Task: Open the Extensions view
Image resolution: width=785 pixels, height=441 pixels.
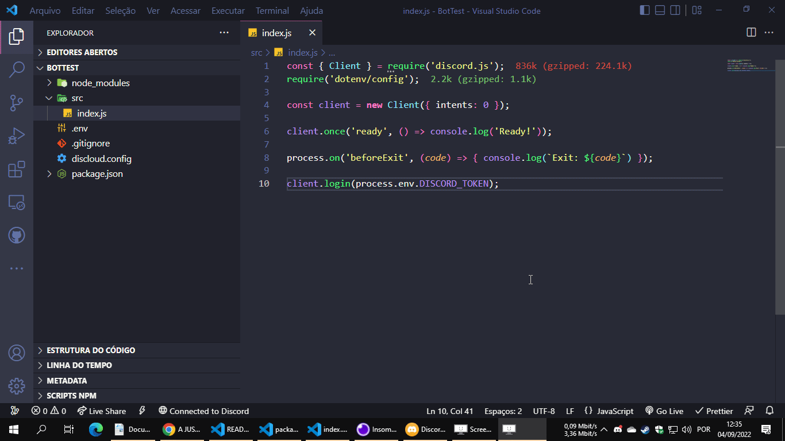Action: click(x=17, y=169)
